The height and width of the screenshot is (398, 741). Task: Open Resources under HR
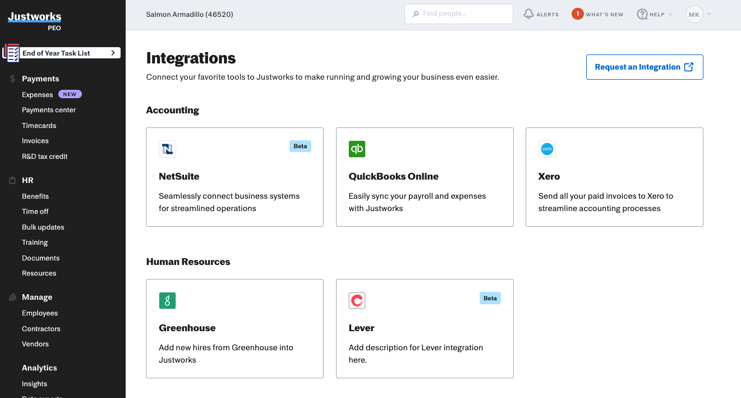[39, 273]
